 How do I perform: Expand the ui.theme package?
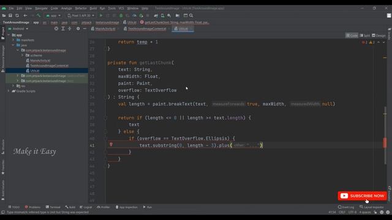pos(23,56)
